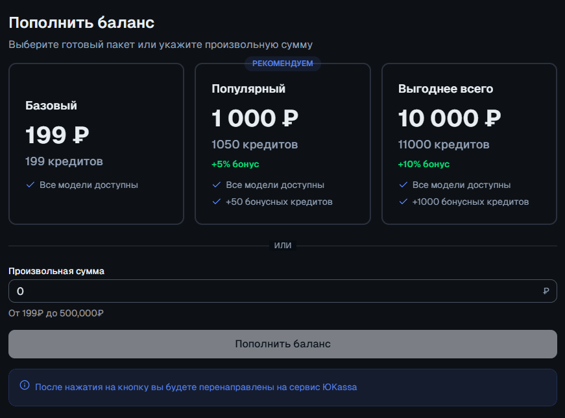Screen dimensions: 565x418
Task: Click the 'Пополнить баланс' page heading
Action: (x=80, y=21)
